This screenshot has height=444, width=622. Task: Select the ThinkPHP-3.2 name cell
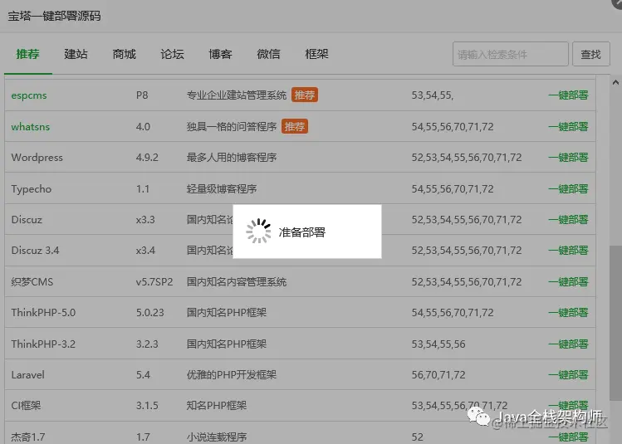(x=43, y=344)
